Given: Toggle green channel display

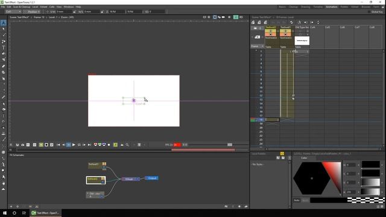Looking at the screenshot, I should pos(100,145).
